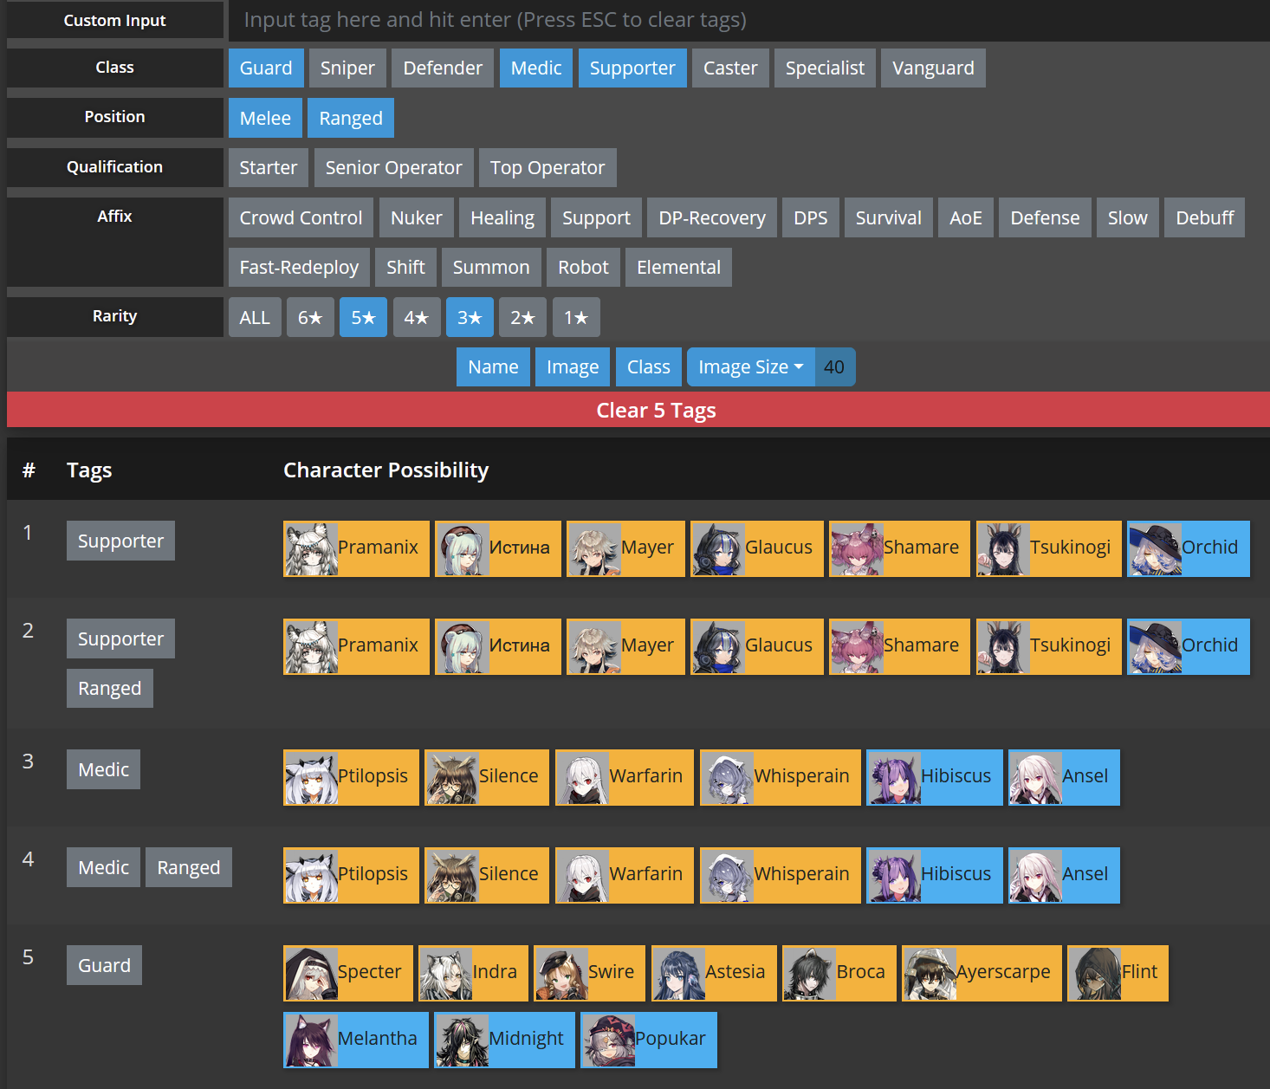The height and width of the screenshot is (1089, 1270).
Task: Turn off the 5★ rarity filter
Action: pos(363,317)
